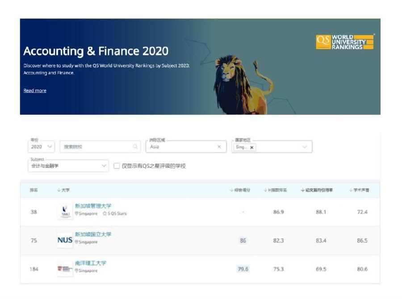Click location pin beside Singapore in rank-184 row

pos(76,270)
